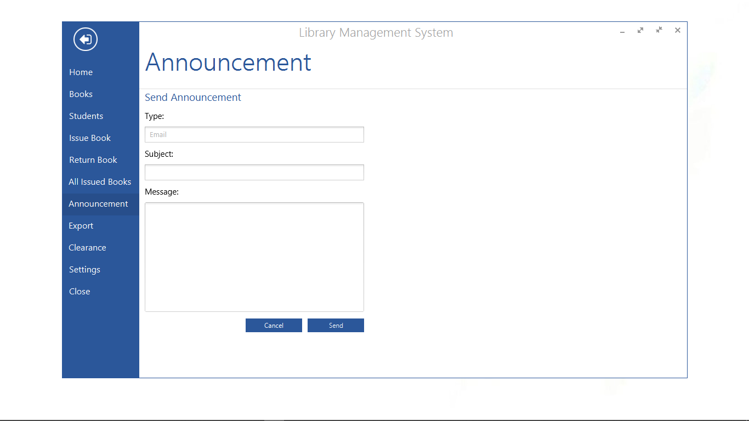Open the Books section
Screen dimensions: 749x421
tap(81, 94)
